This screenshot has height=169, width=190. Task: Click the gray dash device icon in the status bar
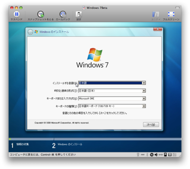pyautogui.click(x=143, y=155)
